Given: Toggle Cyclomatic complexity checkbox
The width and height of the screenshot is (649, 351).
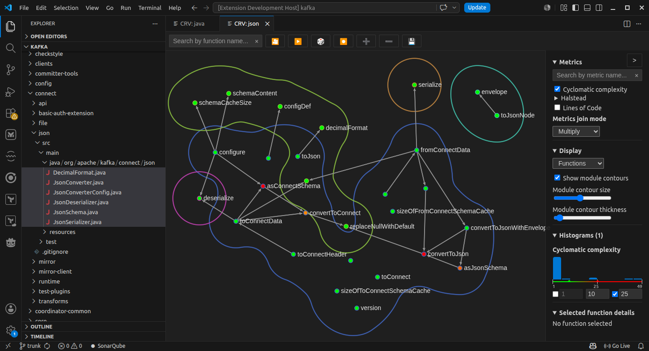Looking at the screenshot, I should pyautogui.click(x=558, y=89).
